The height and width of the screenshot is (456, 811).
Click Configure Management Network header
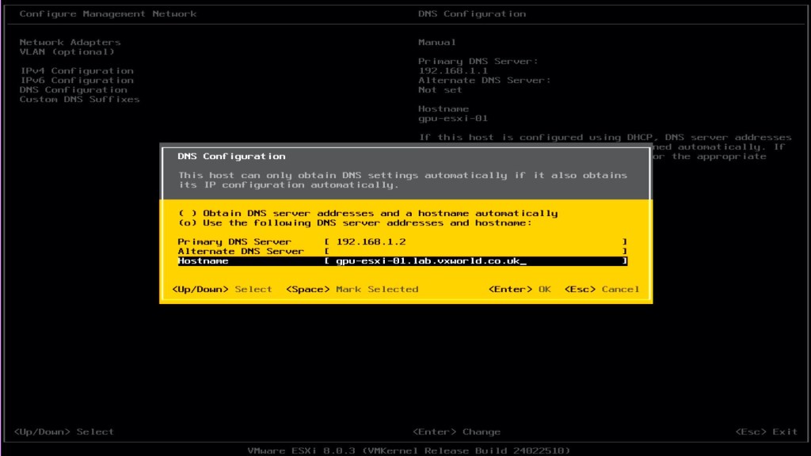coord(108,13)
